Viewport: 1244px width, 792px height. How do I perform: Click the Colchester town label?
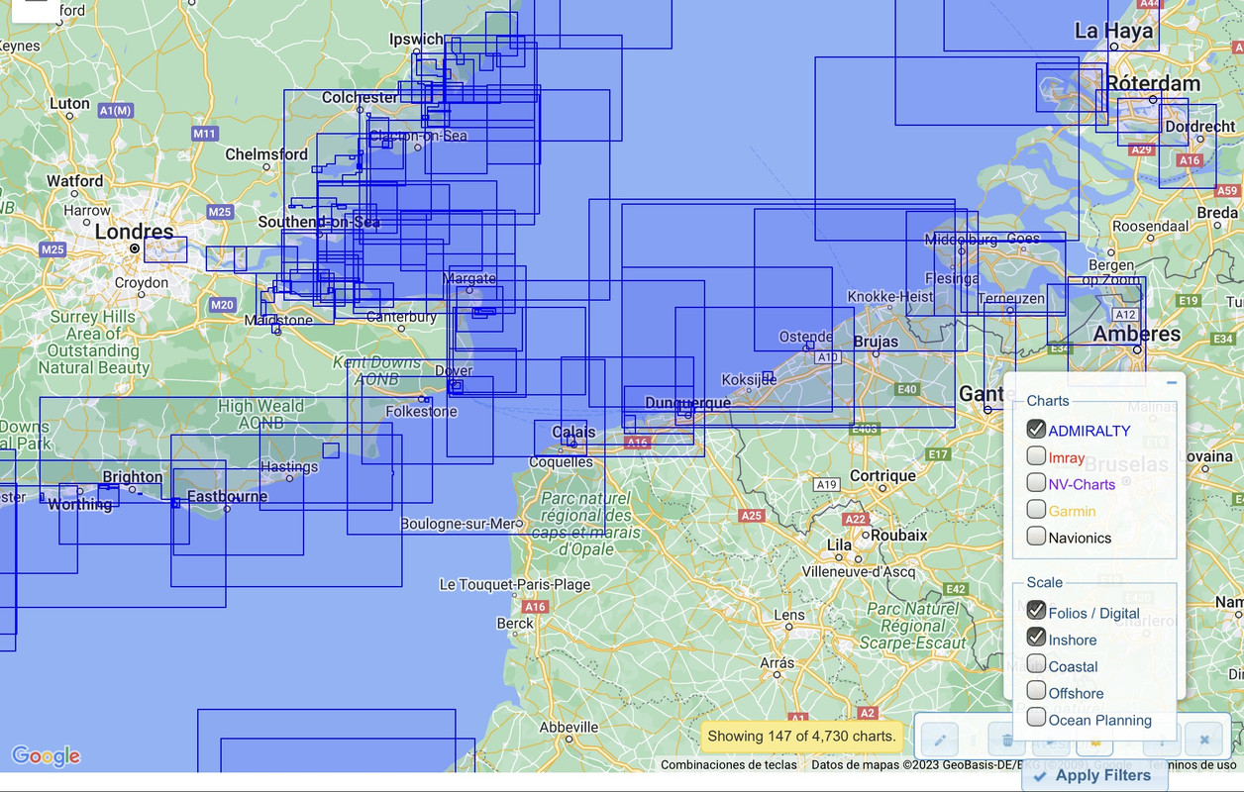click(x=360, y=97)
